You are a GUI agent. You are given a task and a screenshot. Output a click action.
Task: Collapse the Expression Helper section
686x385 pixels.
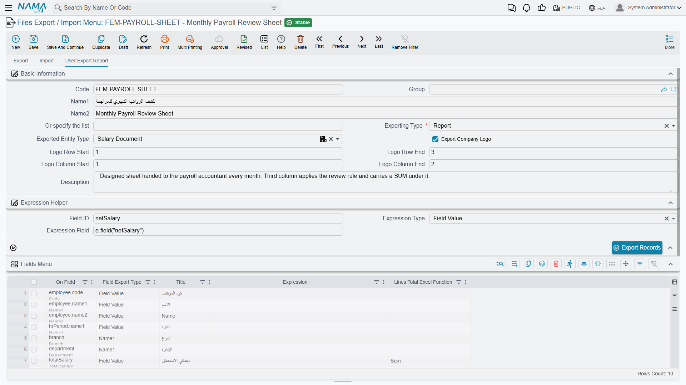(x=671, y=203)
